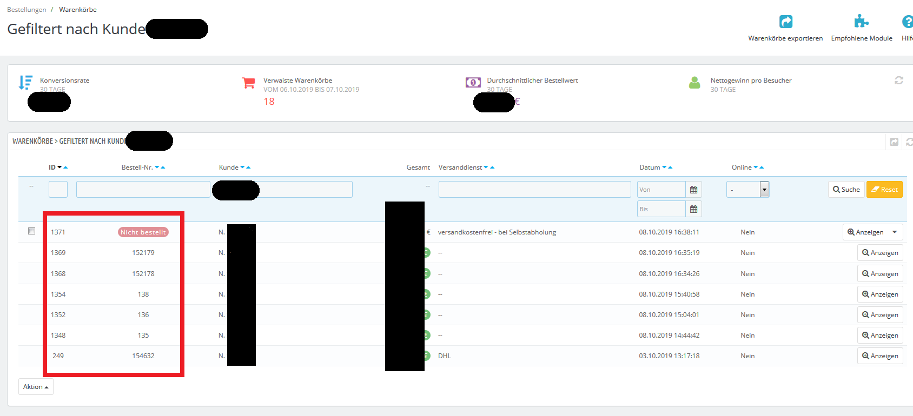The height and width of the screenshot is (416, 913).
Task: Sort ID column ascending
Action: 65,167
